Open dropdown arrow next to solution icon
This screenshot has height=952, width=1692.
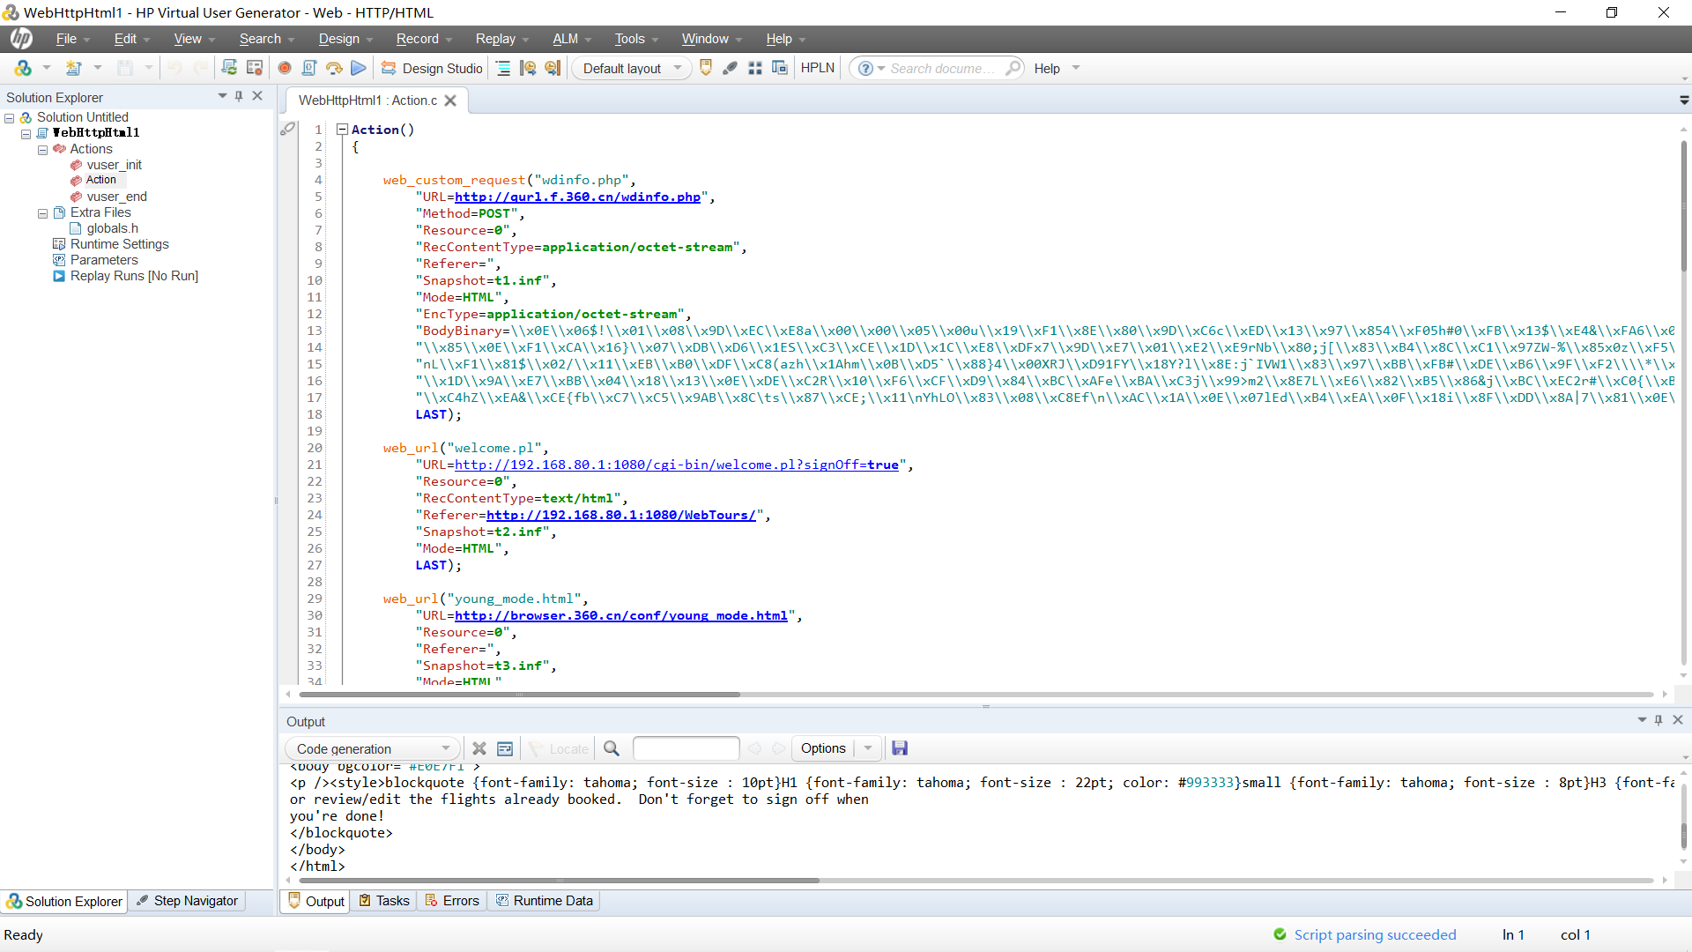[47, 68]
